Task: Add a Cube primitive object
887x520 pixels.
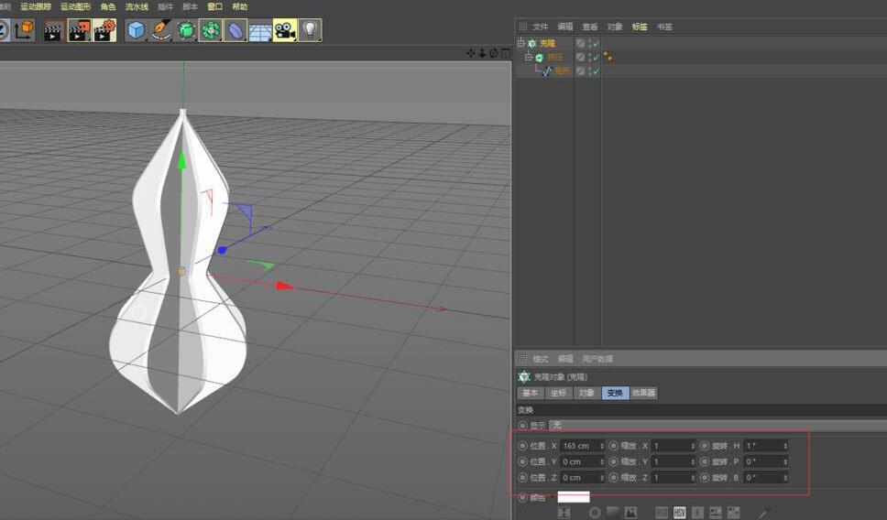Action: 136,30
